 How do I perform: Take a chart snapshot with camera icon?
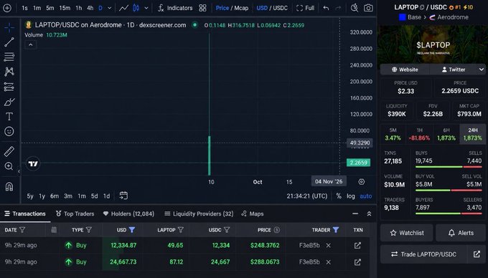pos(368,8)
